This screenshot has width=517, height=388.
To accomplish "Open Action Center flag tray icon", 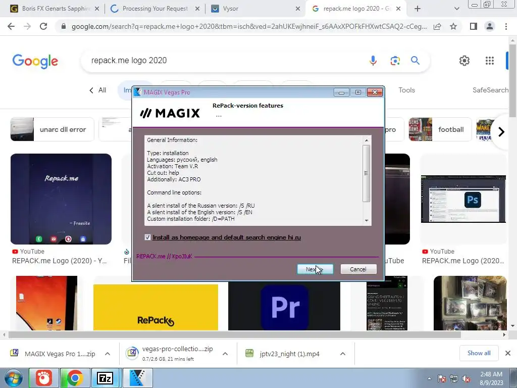I will (442, 379).
